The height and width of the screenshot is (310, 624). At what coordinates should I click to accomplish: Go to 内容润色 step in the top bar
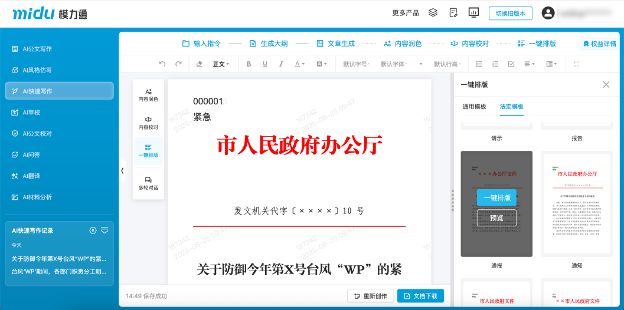403,44
